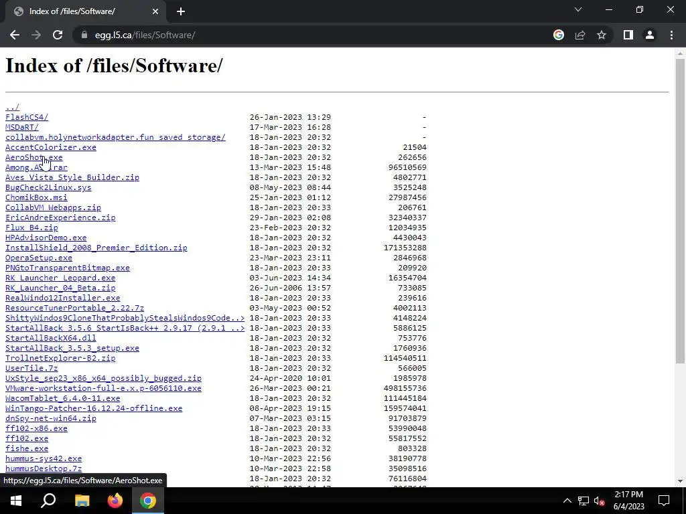Download Aves_Vista_Style_Builder.zip
This screenshot has height=514, width=686.
pos(72,177)
